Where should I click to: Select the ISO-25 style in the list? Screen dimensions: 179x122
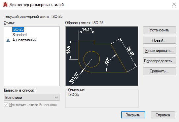coord(18,29)
